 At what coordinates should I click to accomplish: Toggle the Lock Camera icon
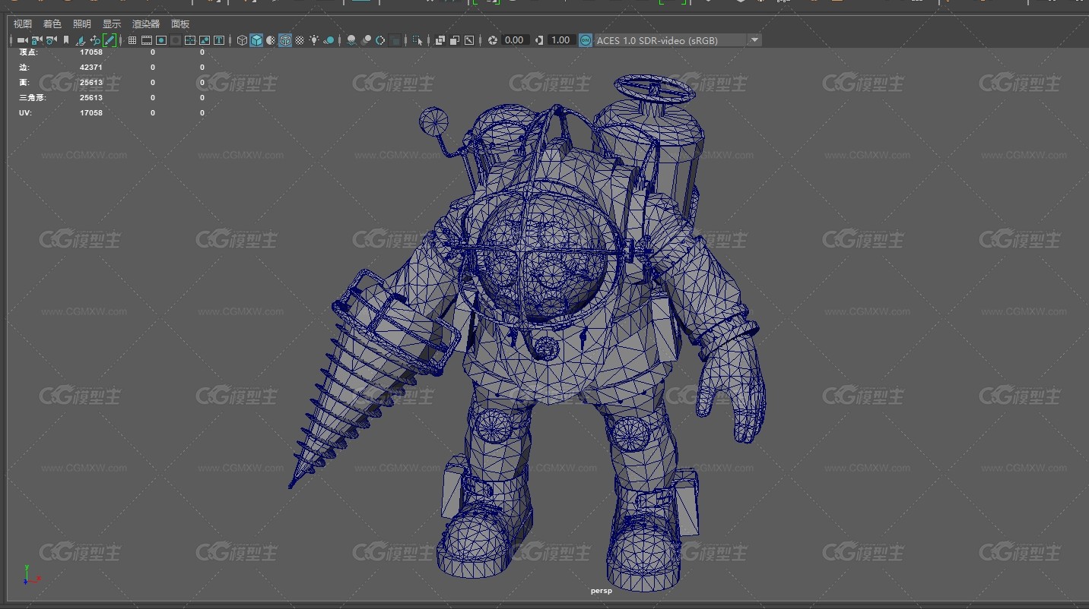[x=37, y=40]
